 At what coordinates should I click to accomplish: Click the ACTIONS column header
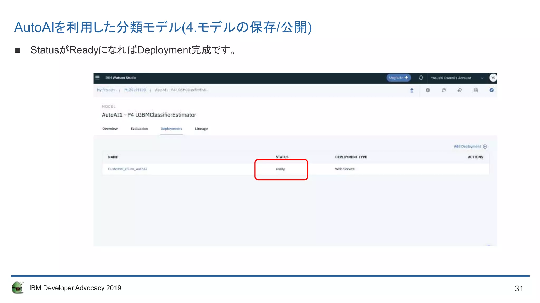(x=475, y=157)
